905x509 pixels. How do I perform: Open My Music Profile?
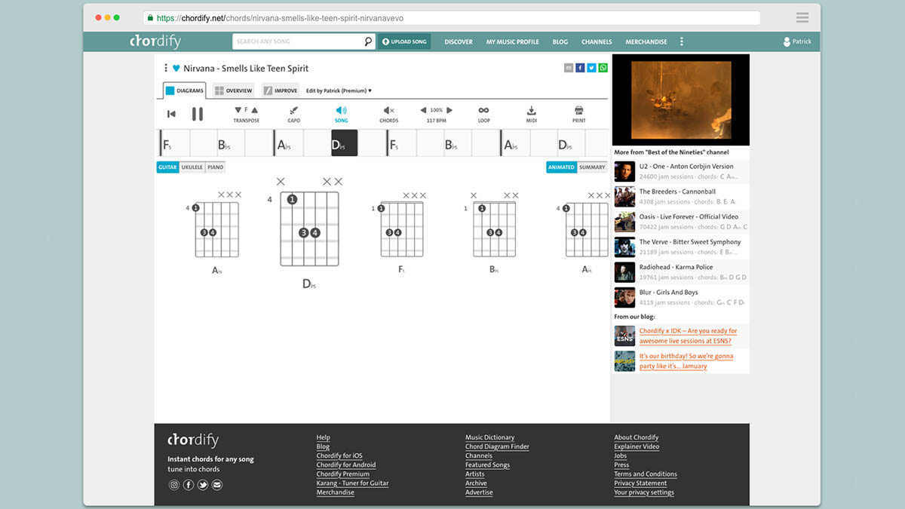[513, 41]
